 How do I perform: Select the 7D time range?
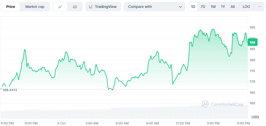(x=203, y=7)
